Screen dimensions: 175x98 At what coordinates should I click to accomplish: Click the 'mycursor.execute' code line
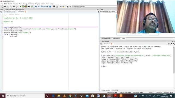pos(17,33)
